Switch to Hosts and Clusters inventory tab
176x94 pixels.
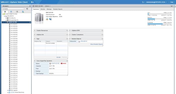click(x=5, y=11)
